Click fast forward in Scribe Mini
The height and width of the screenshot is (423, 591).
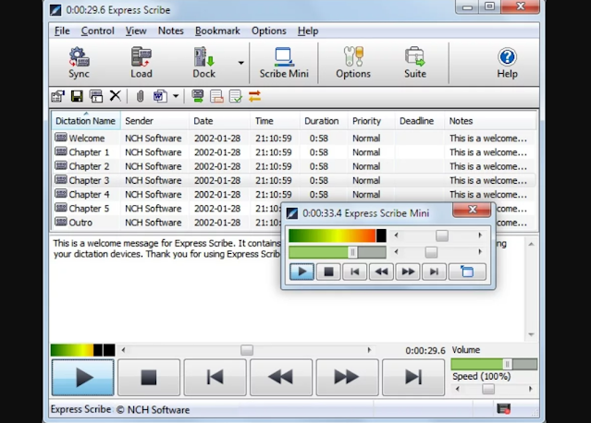coord(408,272)
